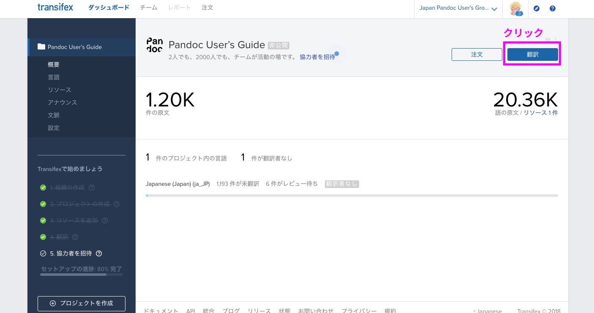
Task: Click help icon next to 組織の作成
Action: (x=92, y=188)
